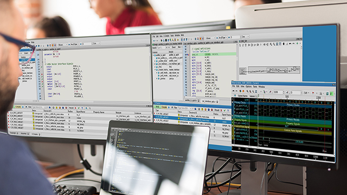Click the 500 tick on the waveform top time ruler
347x195 pixels.
(287, 96)
